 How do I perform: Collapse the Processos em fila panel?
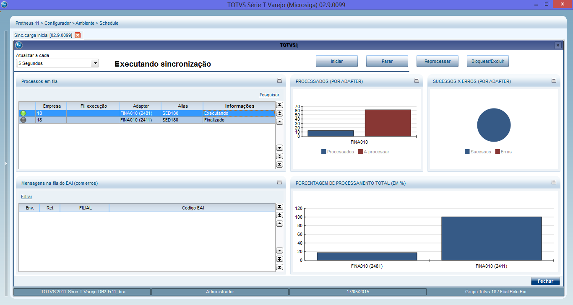[279, 80]
